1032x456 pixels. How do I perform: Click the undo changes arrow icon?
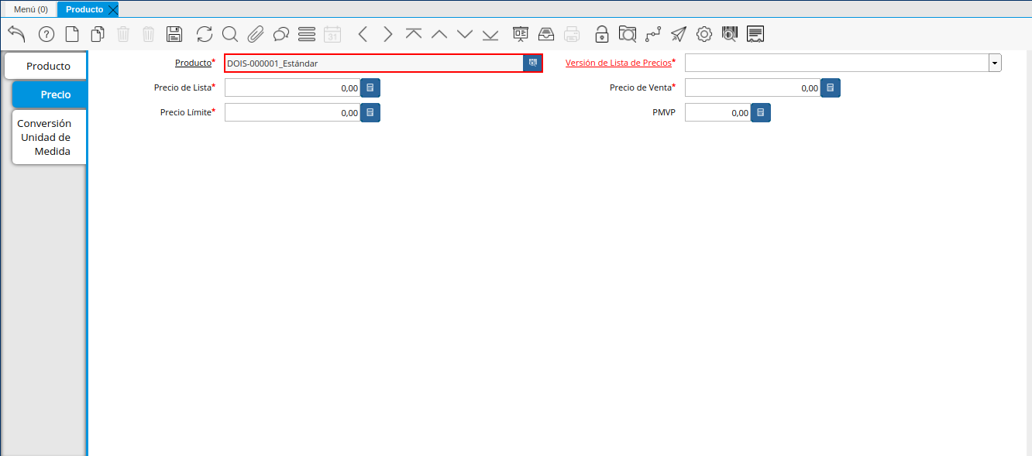click(16, 34)
